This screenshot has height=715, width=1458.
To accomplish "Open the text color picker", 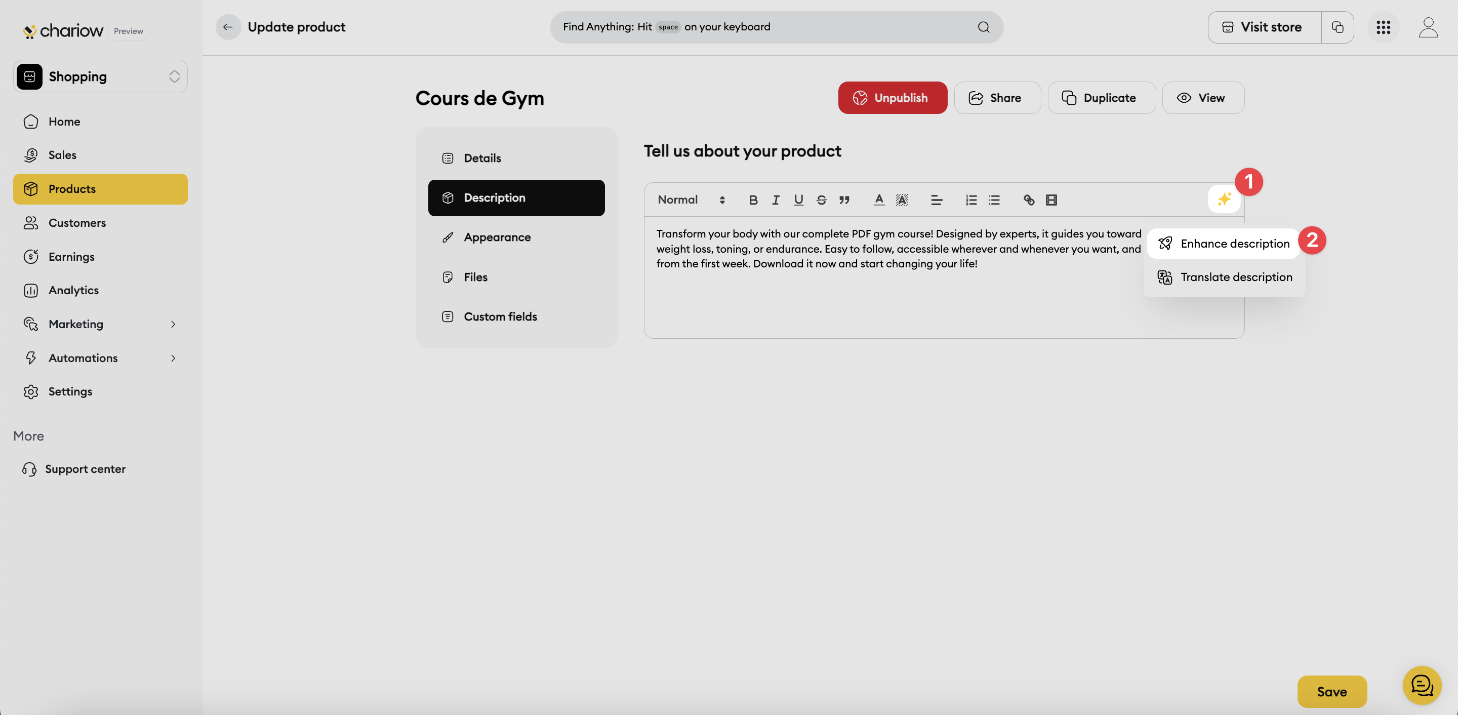I will pyautogui.click(x=878, y=200).
